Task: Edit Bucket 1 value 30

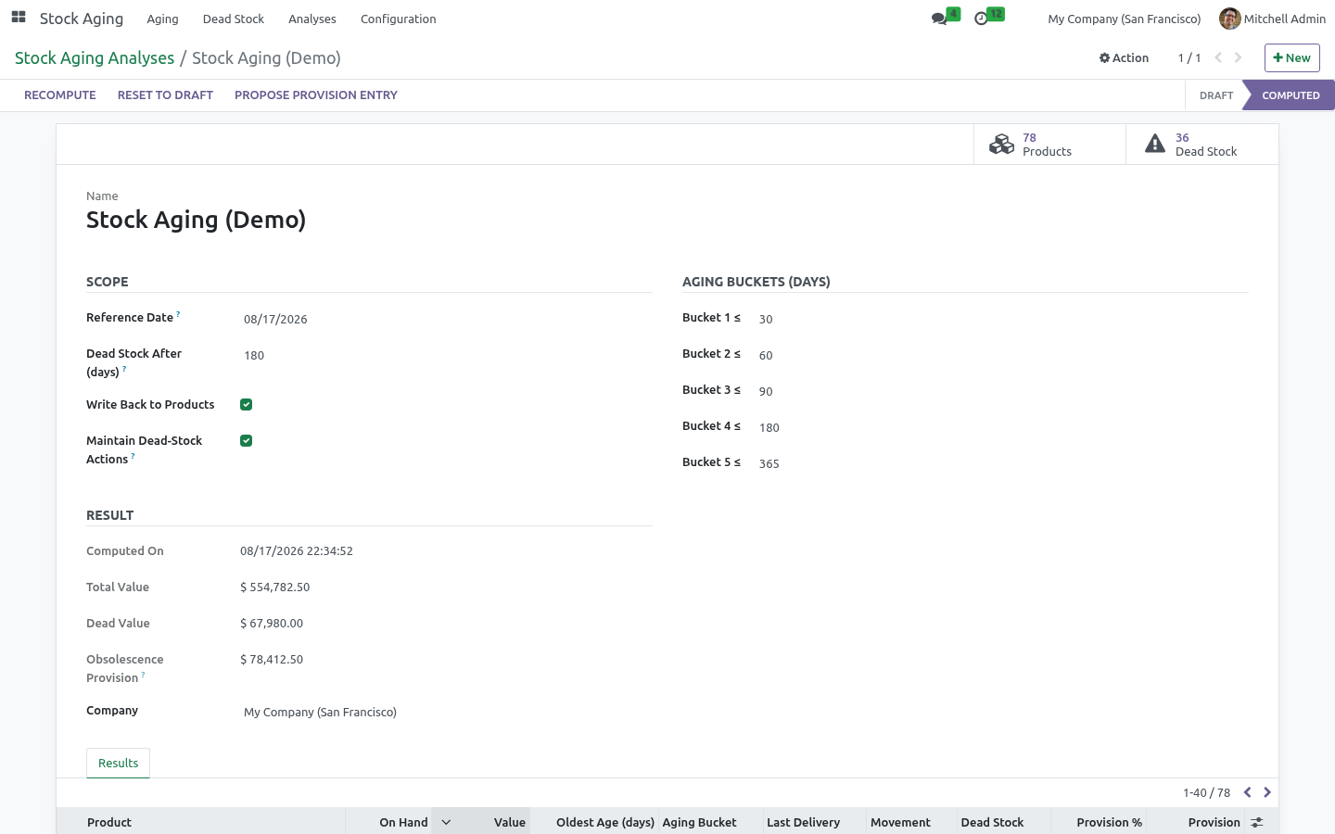Action: pyautogui.click(x=1002, y=319)
